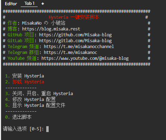Viewport: 166px width, 140px height.
Task: Click the terminal cursor after the [0-5] prompt
Action: pos(47,129)
